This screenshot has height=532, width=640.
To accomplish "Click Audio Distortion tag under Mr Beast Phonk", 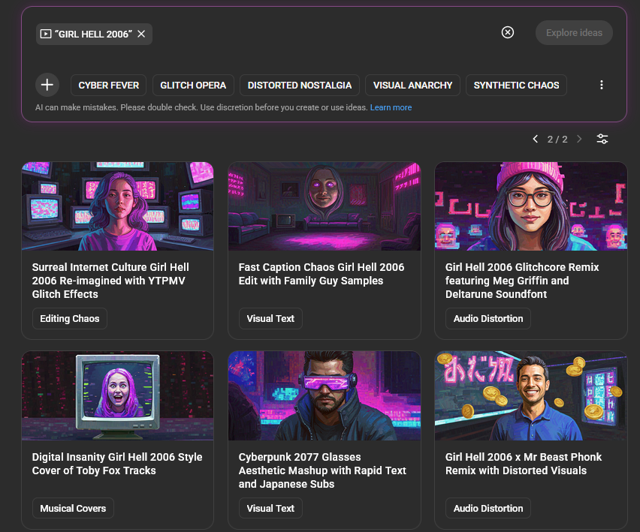I will (x=488, y=508).
